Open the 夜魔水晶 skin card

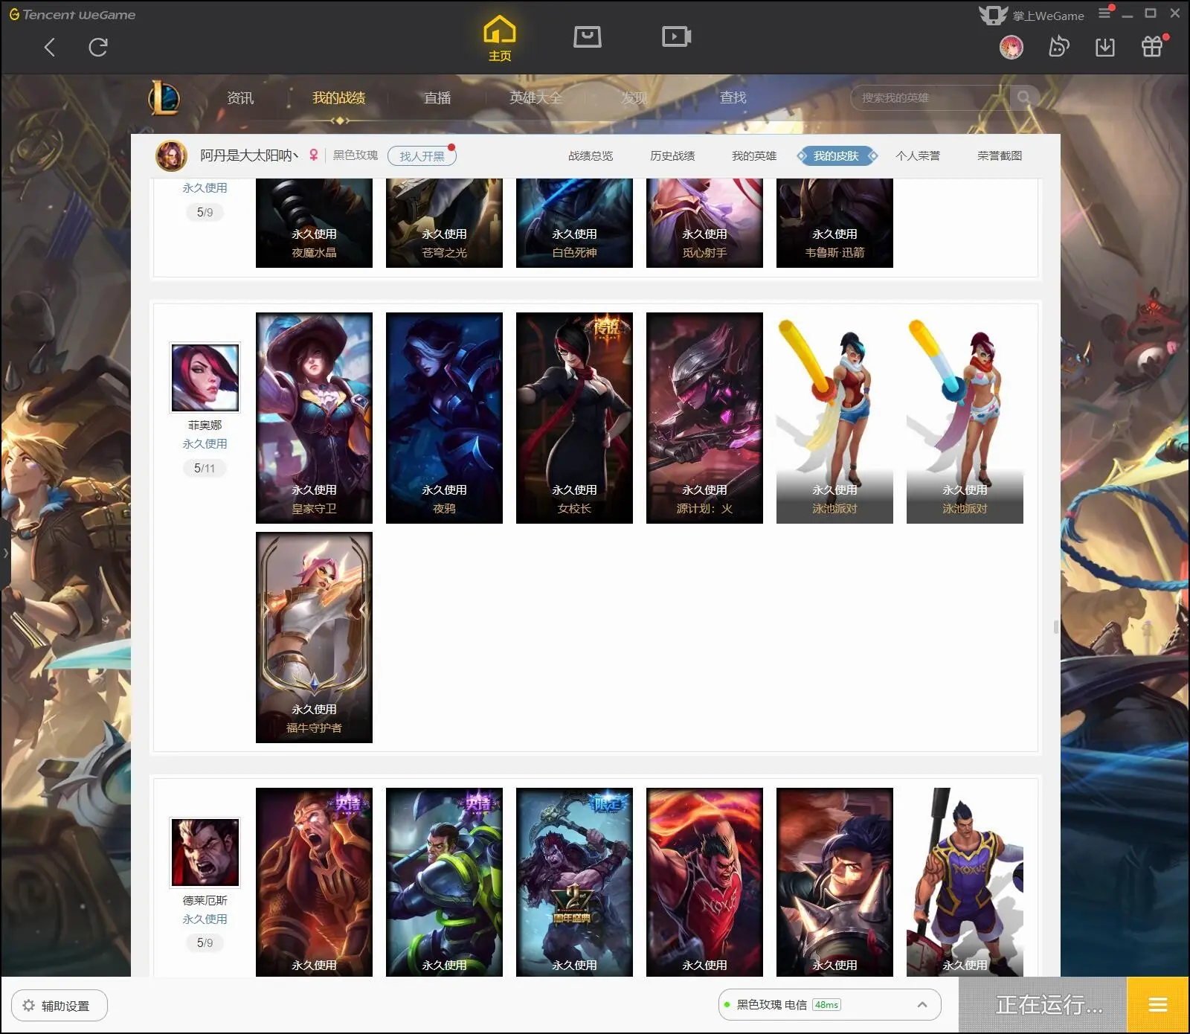314,223
